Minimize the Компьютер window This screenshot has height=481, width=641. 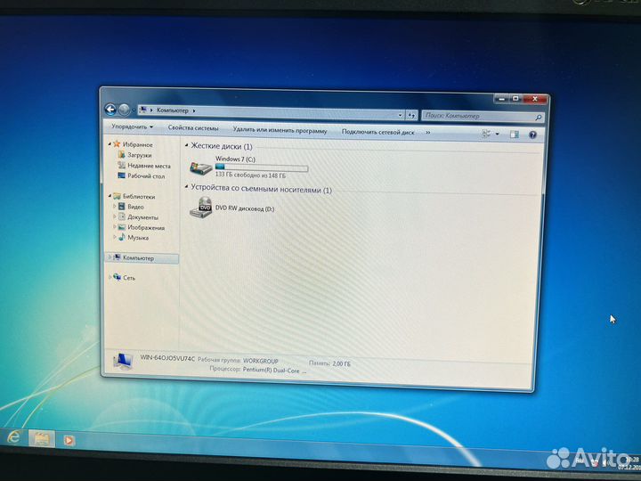point(501,99)
